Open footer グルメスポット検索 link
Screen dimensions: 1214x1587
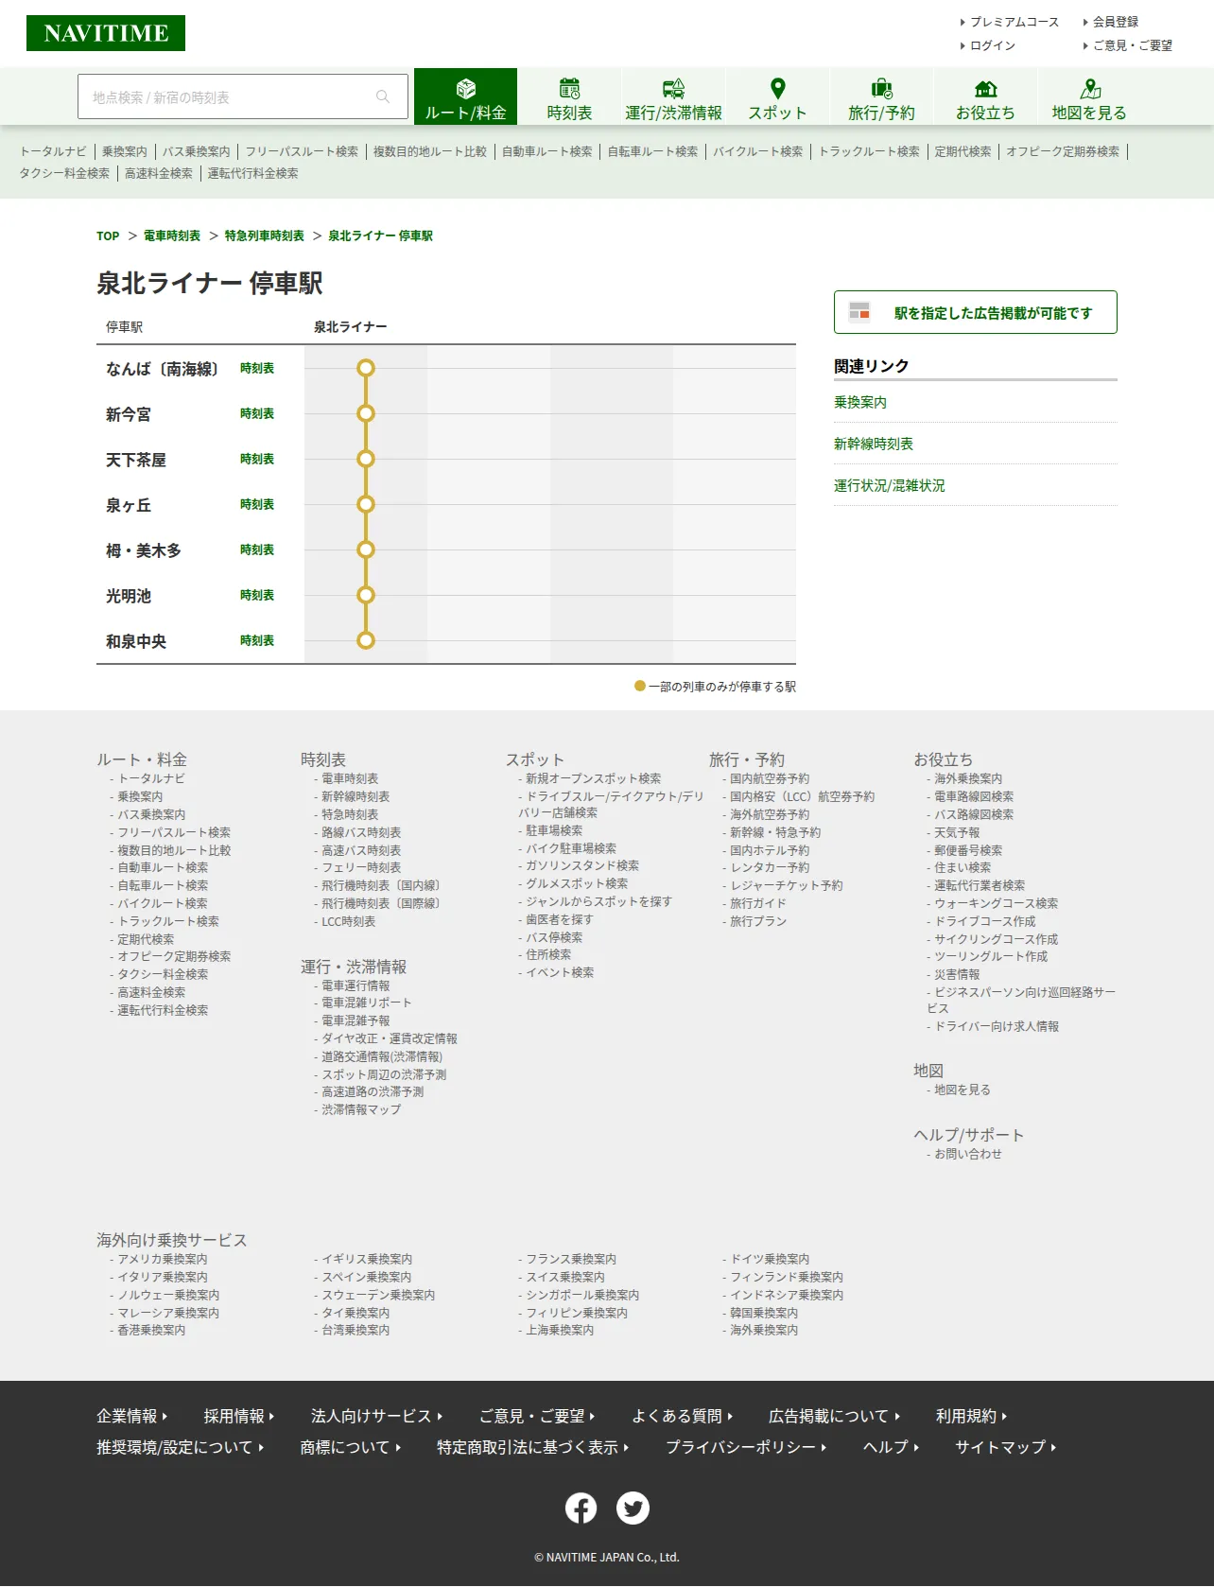(x=577, y=883)
